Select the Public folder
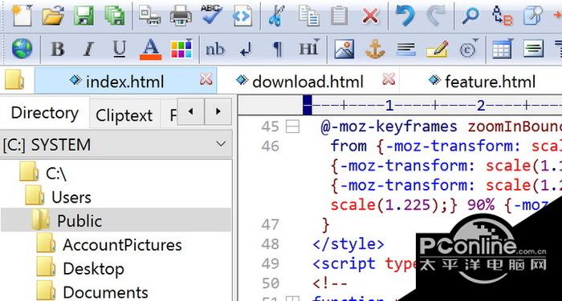The width and height of the screenshot is (562, 301). 79,221
